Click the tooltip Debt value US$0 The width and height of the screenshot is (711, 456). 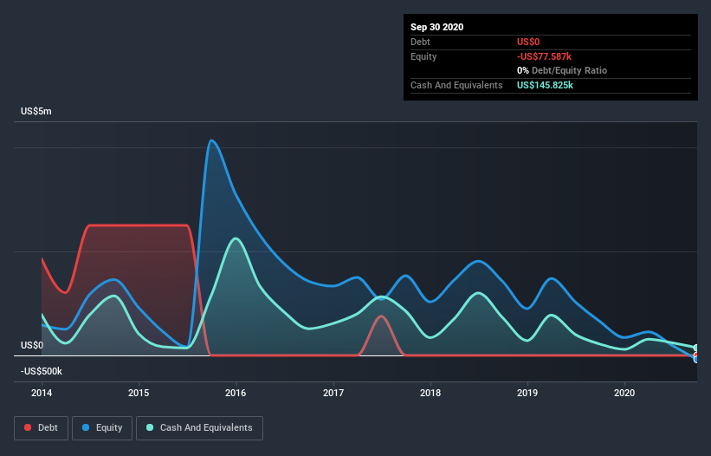coord(528,42)
